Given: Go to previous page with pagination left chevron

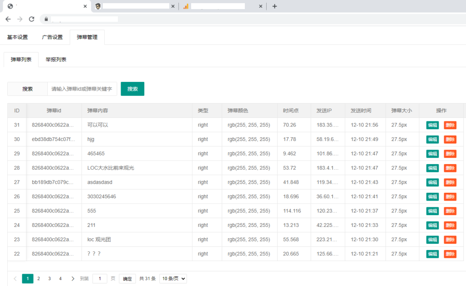Looking at the screenshot, I should [x=15, y=279].
